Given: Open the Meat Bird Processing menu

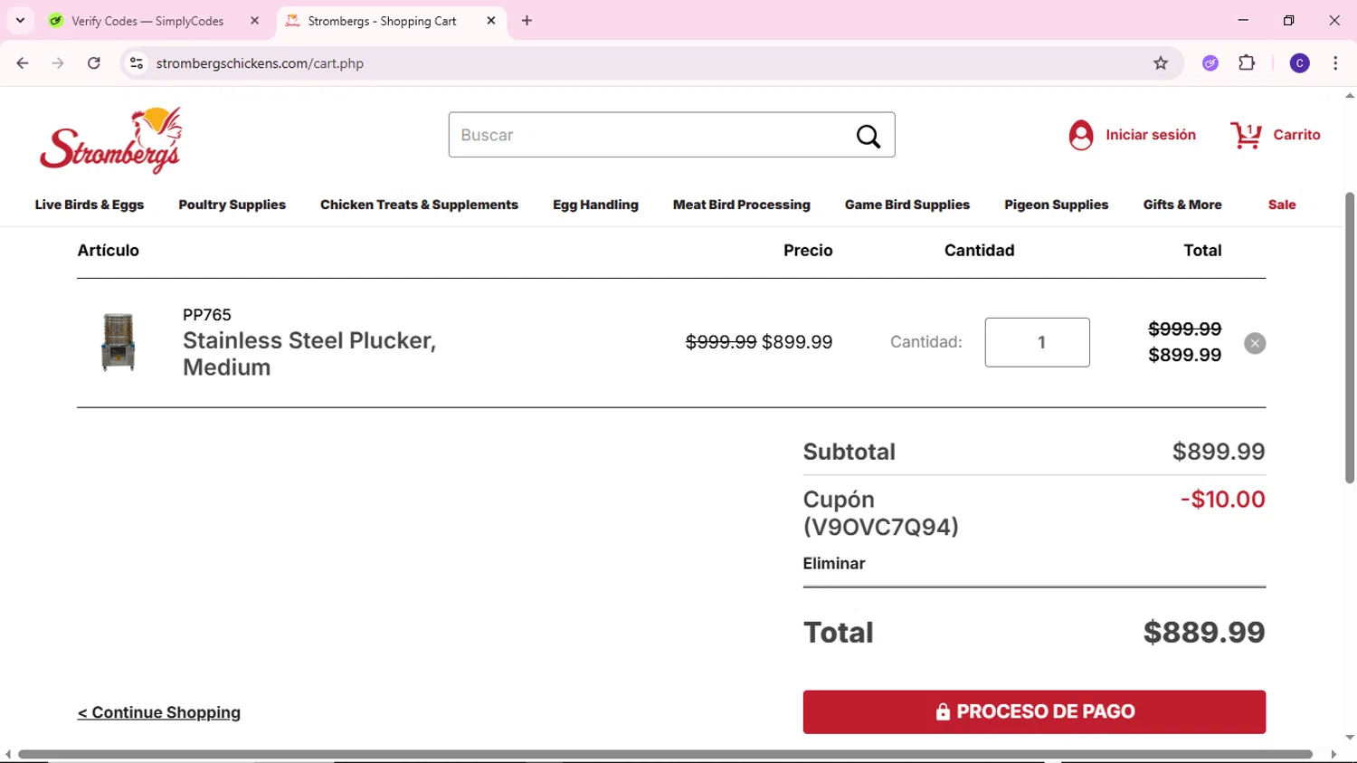Looking at the screenshot, I should point(742,205).
